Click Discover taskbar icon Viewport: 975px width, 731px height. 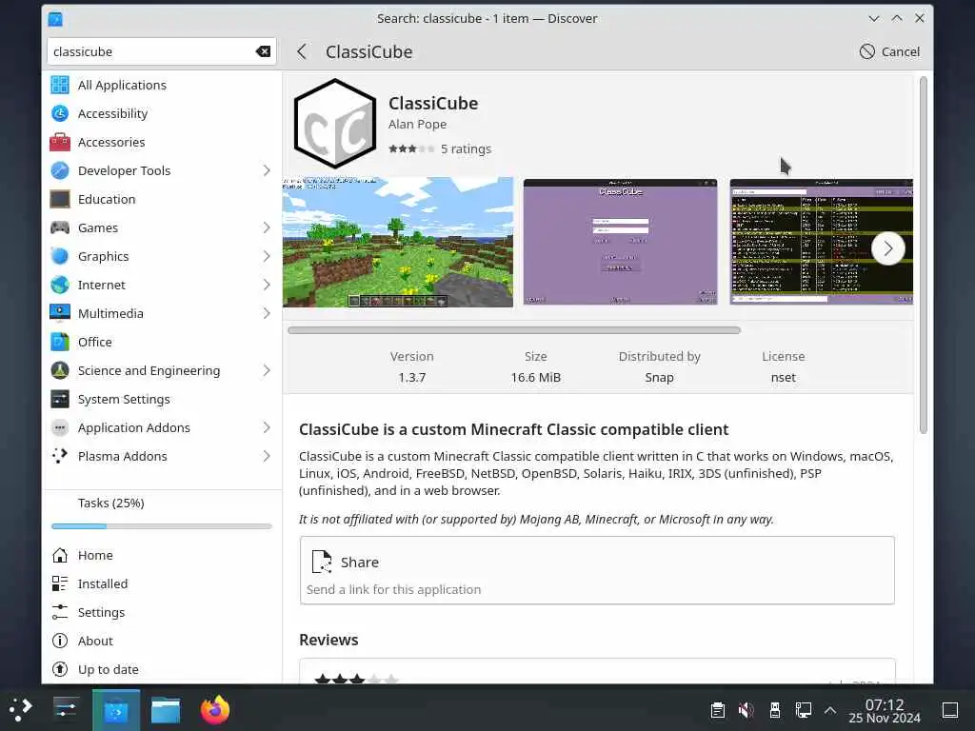pyautogui.click(x=116, y=709)
